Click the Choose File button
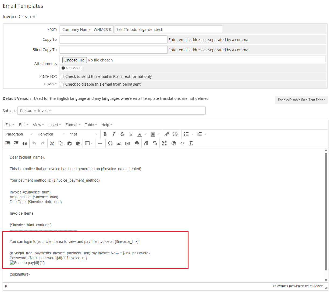Image resolution: width=331 pixels, height=293 pixels. [x=74, y=60]
